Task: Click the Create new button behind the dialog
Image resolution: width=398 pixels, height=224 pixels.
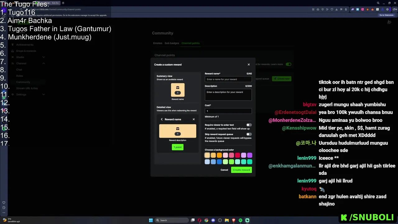Action: tap(282, 79)
